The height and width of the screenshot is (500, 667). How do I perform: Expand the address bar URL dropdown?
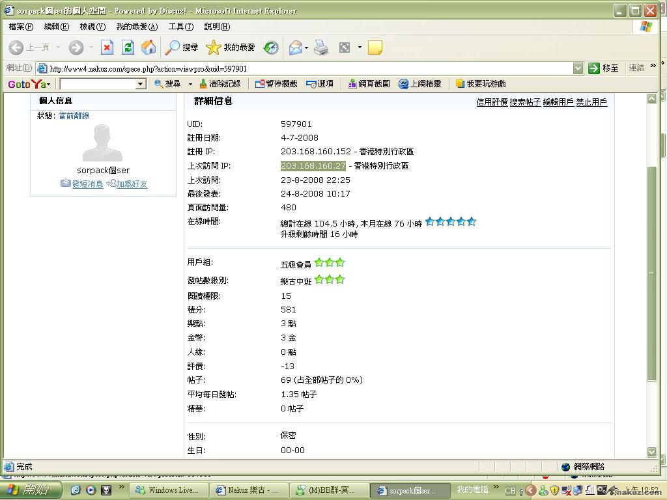[578, 68]
